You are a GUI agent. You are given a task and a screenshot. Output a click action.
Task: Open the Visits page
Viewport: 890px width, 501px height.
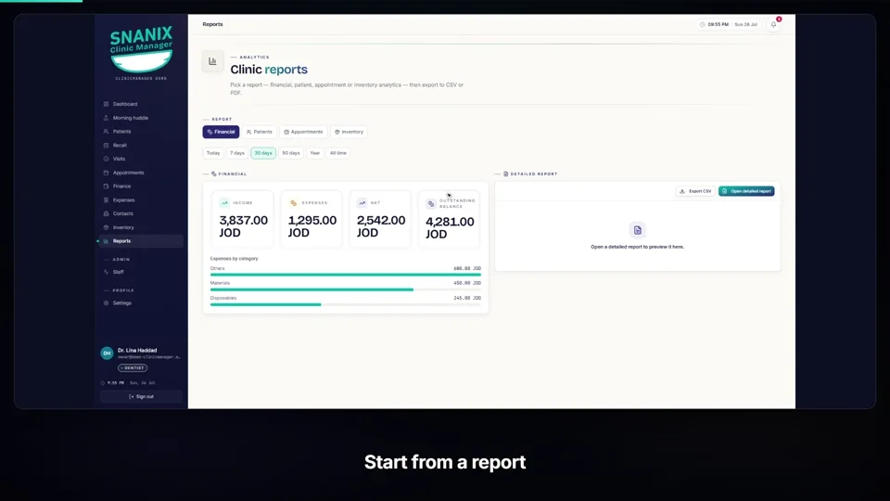click(x=141, y=159)
